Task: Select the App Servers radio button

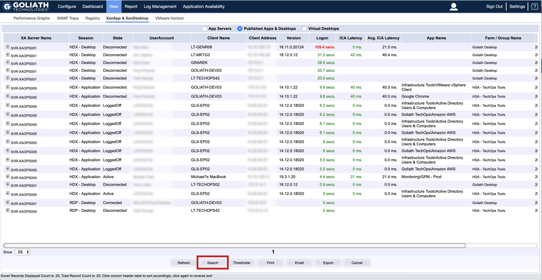Action: click(205, 29)
